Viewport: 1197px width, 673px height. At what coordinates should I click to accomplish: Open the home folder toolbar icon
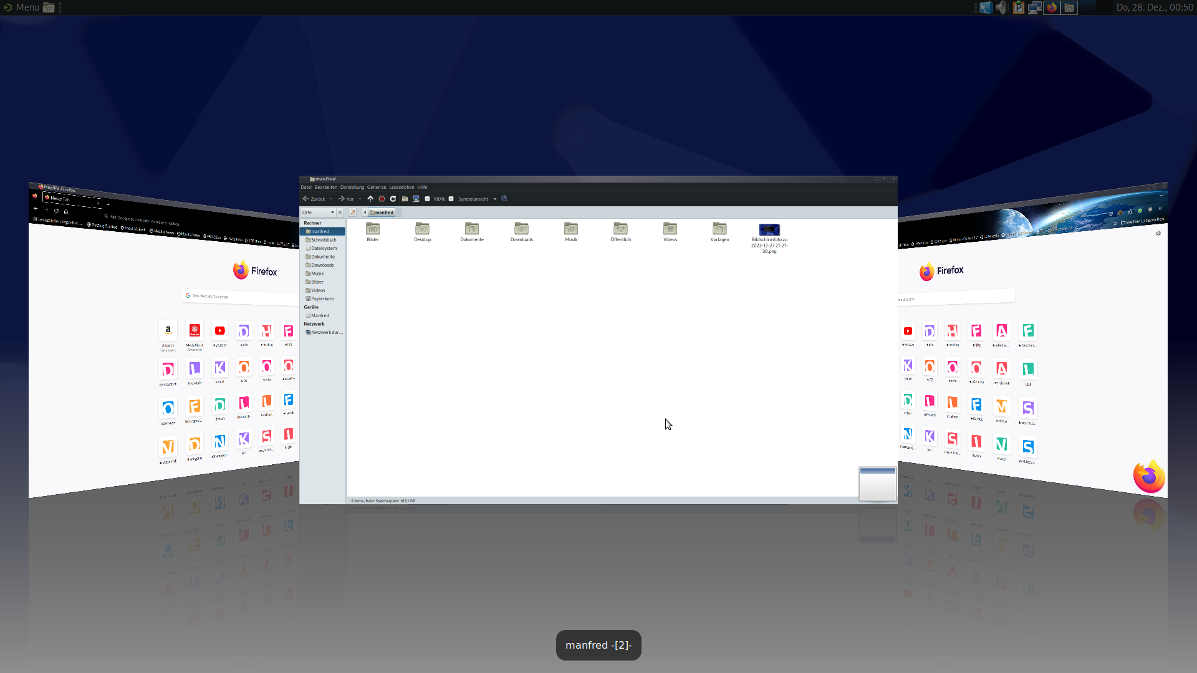click(x=405, y=199)
